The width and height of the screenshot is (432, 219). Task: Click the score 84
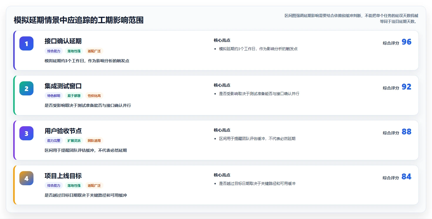(406, 177)
